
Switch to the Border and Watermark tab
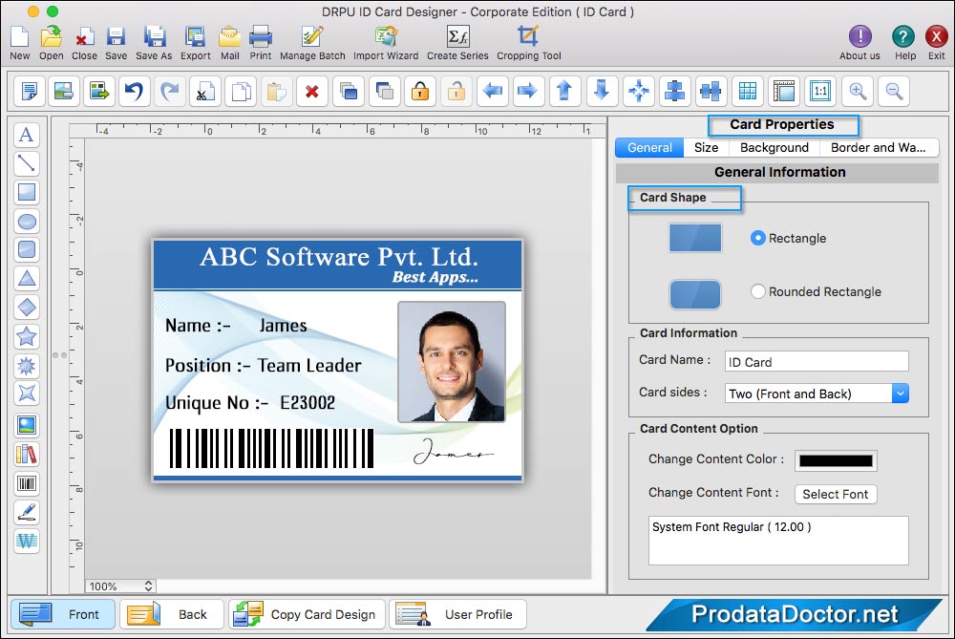coord(879,147)
